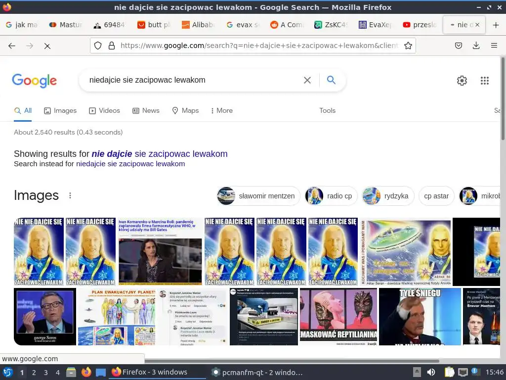This screenshot has height=380, width=506.
Task: Open the UFO 'Aštar Šeran' image thumbnail
Action: click(406, 251)
